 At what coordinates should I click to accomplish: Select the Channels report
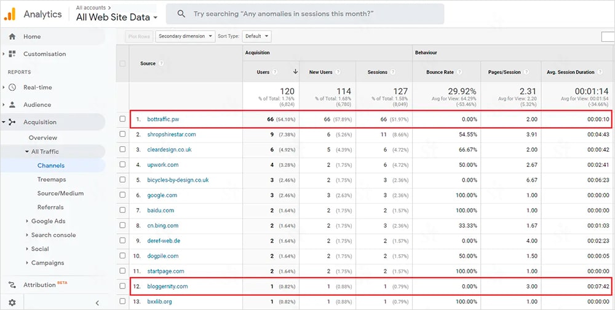pyautogui.click(x=51, y=166)
